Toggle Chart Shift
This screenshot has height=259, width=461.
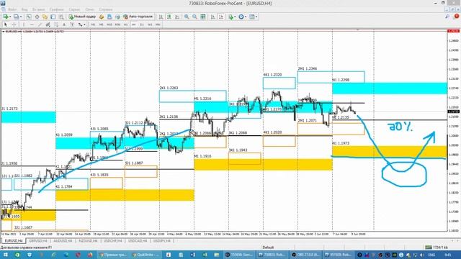(221, 17)
